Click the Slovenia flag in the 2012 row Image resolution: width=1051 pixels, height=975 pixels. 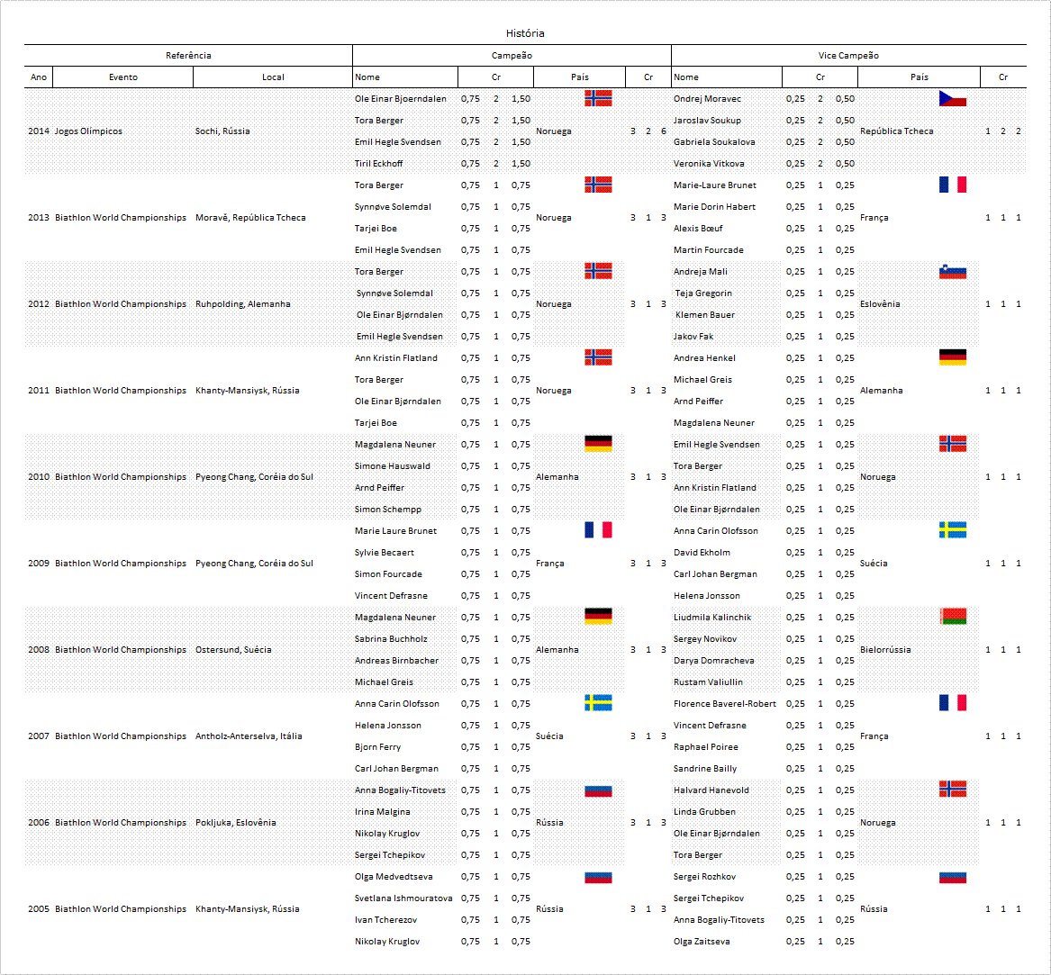pos(953,271)
